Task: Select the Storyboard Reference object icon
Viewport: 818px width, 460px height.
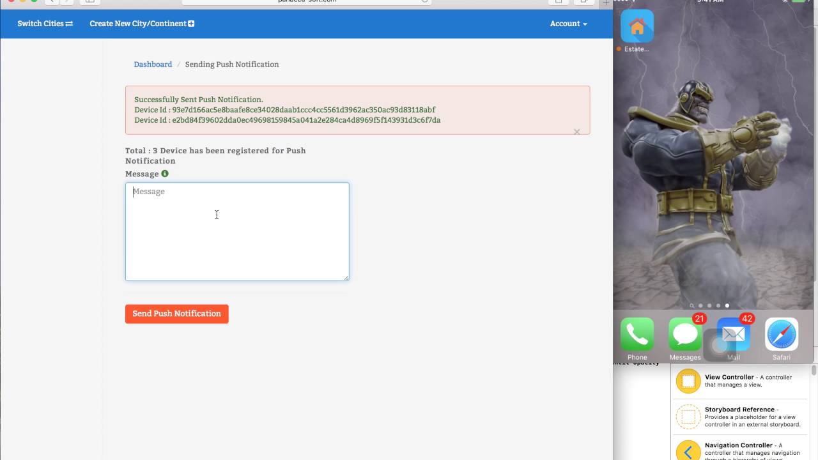Action: click(688, 417)
